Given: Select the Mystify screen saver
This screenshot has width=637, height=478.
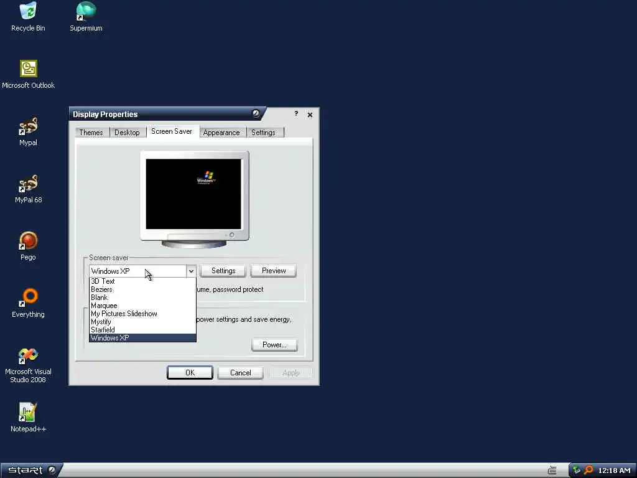Looking at the screenshot, I should pyautogui.click(x=142, y=322).
